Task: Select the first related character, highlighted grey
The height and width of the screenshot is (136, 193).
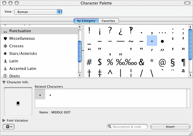Action: coord(40,94)
